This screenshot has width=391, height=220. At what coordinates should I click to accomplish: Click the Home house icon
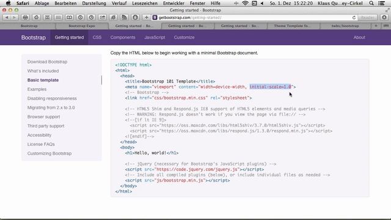coord(37,18)
